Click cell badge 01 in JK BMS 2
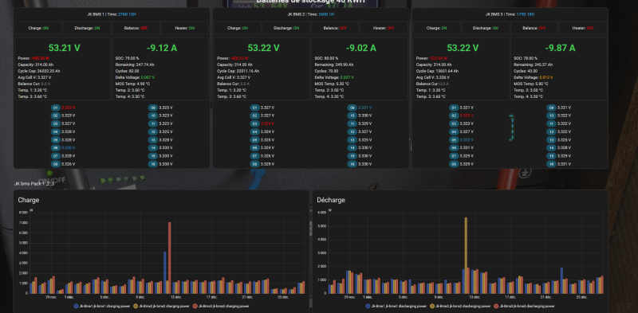The image size is (638, 313). (x=254, y=108)
